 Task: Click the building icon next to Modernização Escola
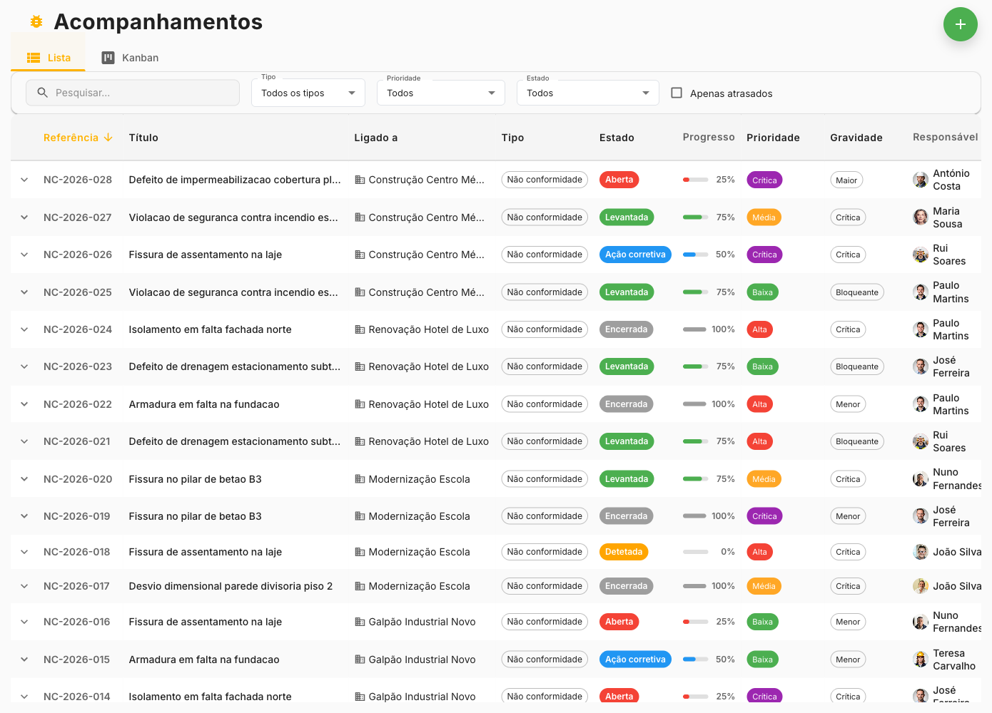[358, 478]
